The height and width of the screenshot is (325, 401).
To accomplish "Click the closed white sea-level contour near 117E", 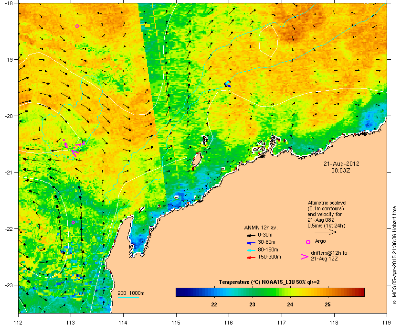I will [268, 41].
